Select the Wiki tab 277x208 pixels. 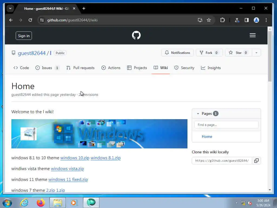(x=161, y=68)
